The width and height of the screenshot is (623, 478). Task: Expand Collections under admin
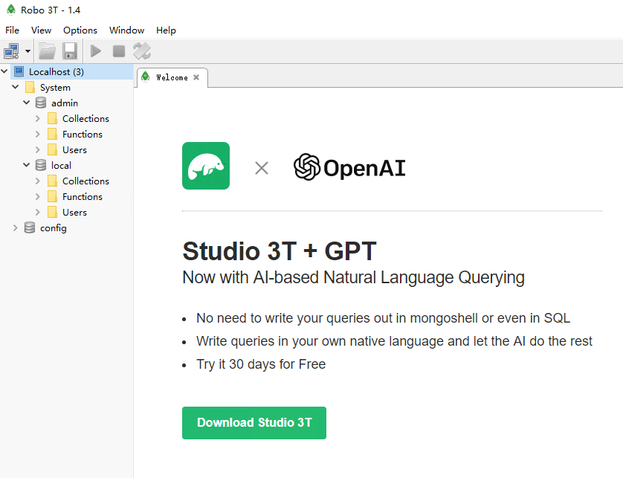[38, 118]
